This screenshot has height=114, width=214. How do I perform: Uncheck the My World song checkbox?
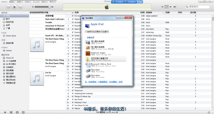[x=72, y=100]
